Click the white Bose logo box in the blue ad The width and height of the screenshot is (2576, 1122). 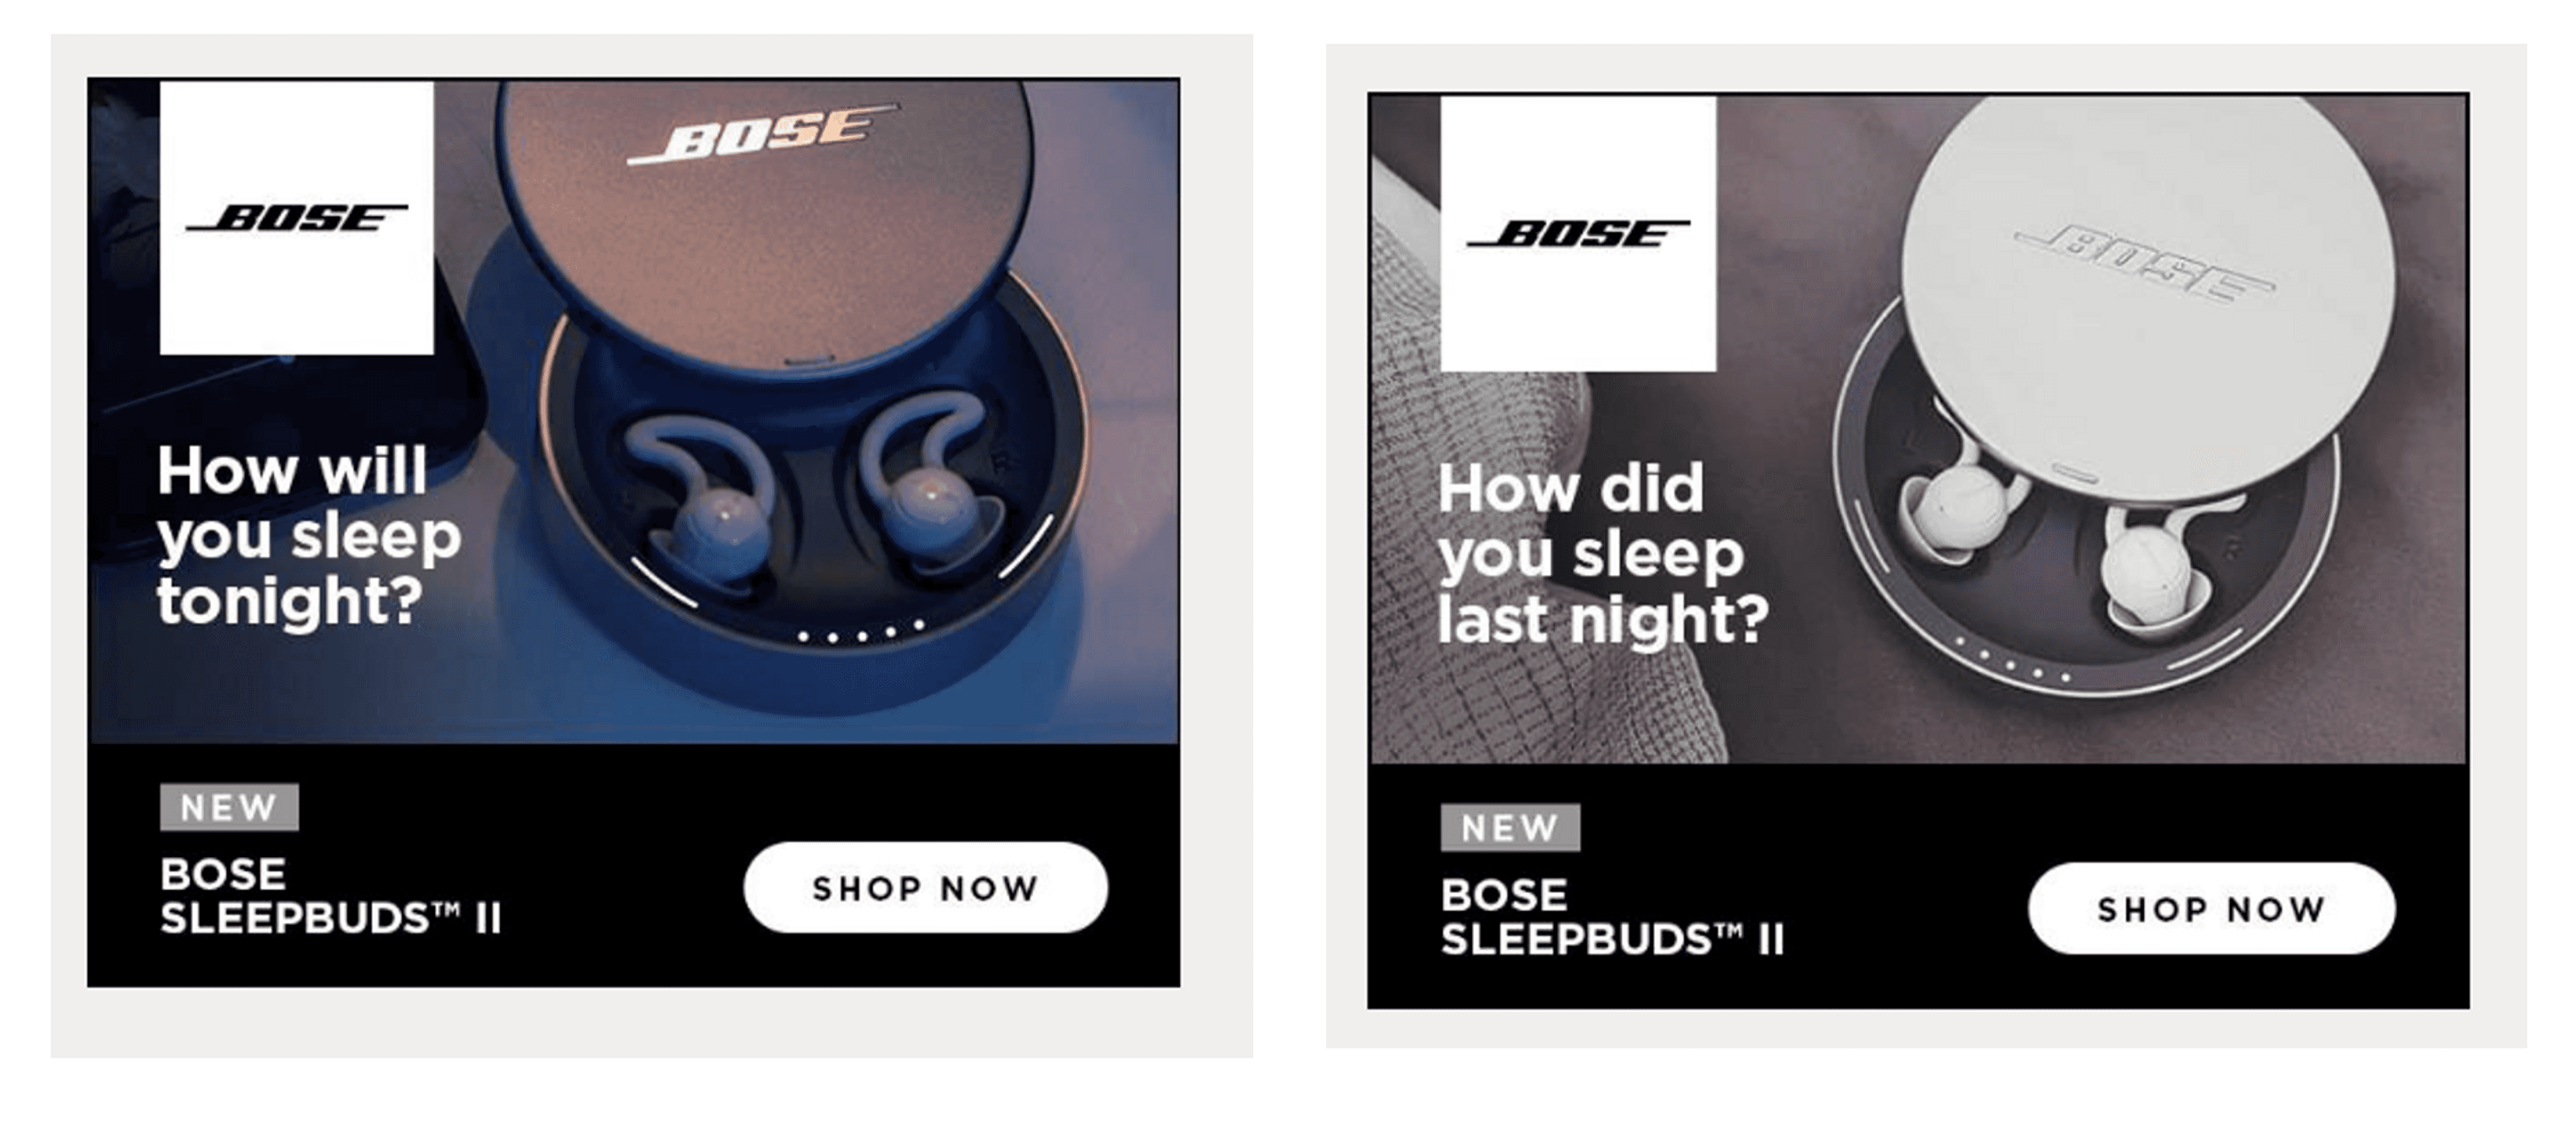(x=297, y=217)
